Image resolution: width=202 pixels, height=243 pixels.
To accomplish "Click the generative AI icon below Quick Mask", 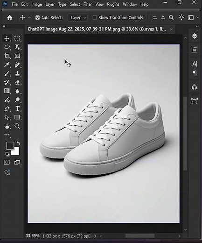I will tap(7, 172).
